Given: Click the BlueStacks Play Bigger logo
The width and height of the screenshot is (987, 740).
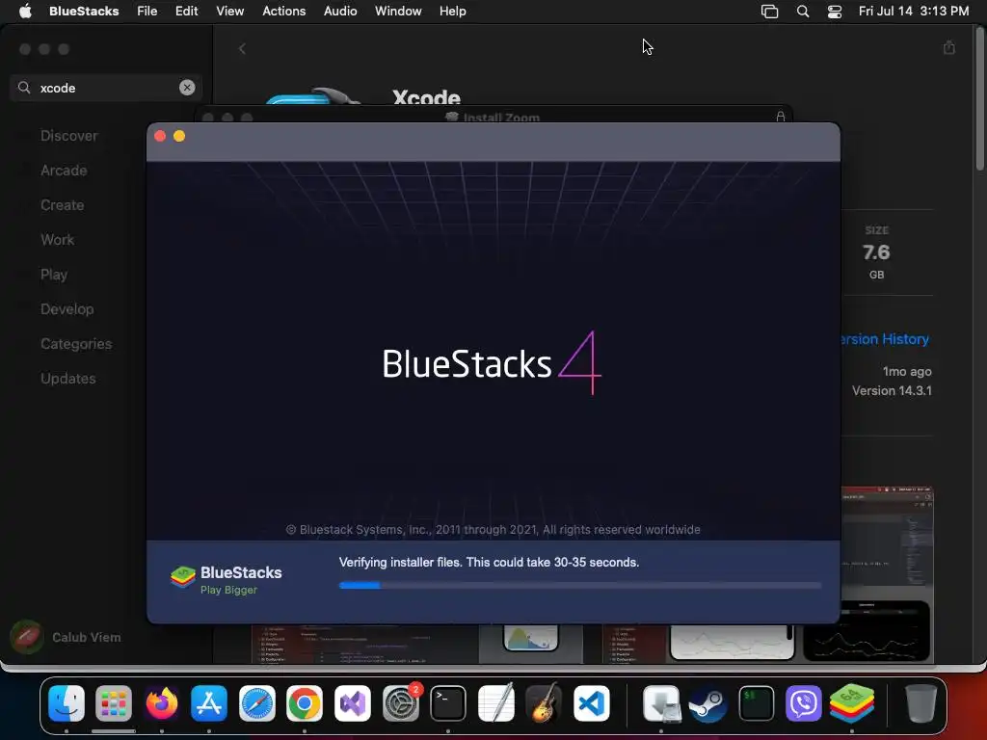Looking at the screenshot, I should (226, 579).
